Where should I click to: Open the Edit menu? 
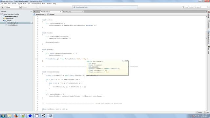tap(5, 4)
